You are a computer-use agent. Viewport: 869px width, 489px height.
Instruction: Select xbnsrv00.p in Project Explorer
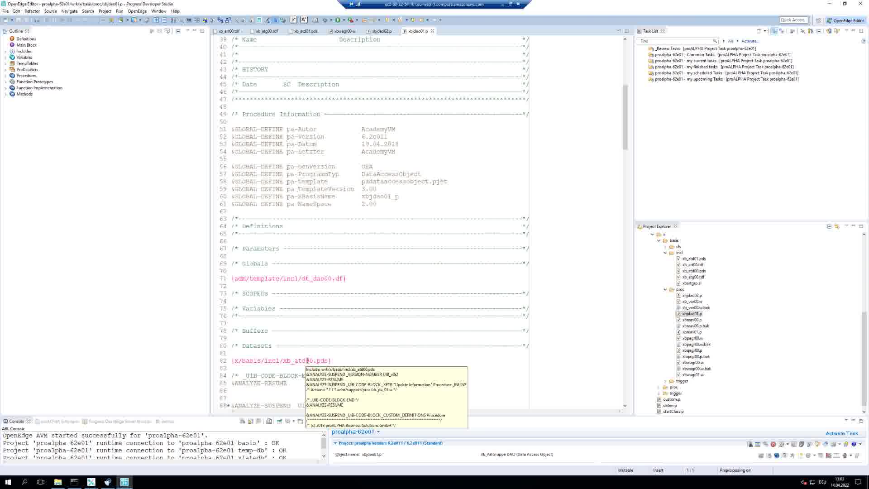pos(692,320)
